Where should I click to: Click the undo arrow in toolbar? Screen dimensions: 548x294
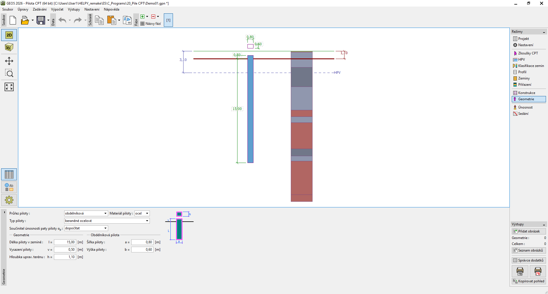62,20
